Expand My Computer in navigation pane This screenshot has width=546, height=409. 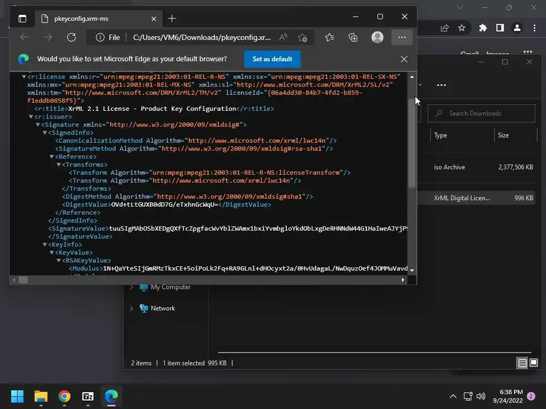click(132, 287)
